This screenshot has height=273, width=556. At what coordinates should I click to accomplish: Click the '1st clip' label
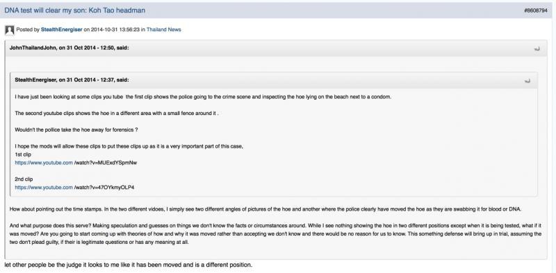pyautogui.click(x=23, y=155)
